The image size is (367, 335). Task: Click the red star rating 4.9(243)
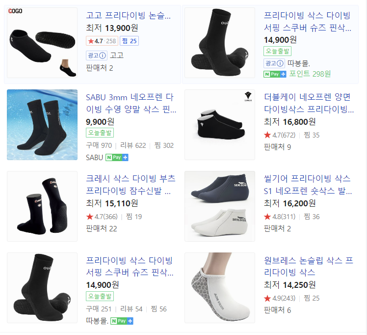[x=280, y=298]
